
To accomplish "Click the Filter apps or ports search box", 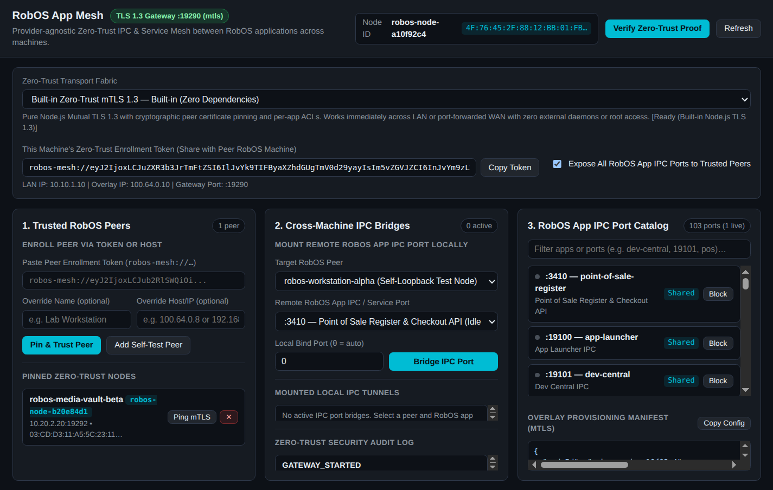I will (x=639, y=249).
